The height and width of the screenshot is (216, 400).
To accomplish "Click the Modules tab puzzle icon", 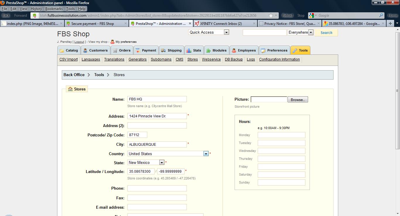I will [x=208, y=51].
